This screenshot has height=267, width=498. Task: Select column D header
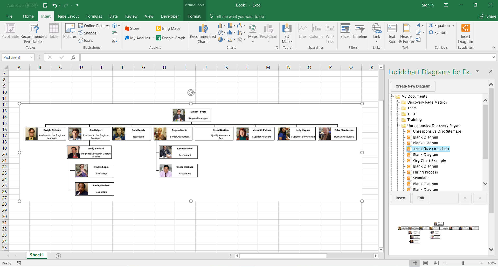point(81,67)
